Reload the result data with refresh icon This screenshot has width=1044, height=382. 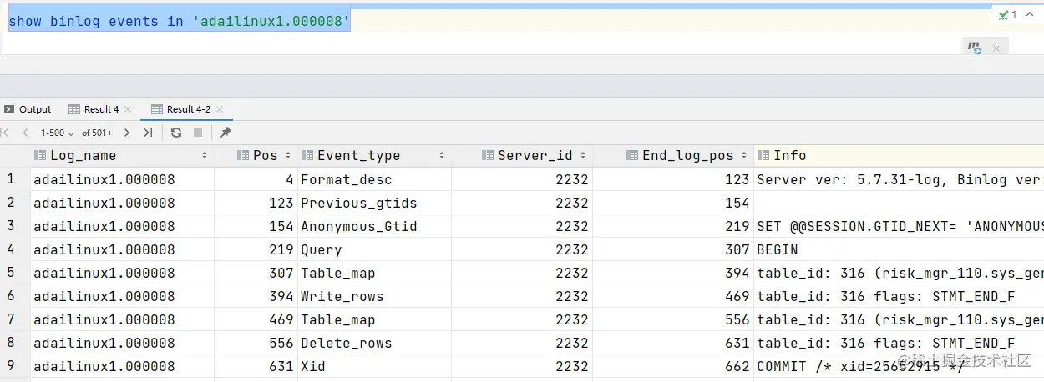[176, 133]
